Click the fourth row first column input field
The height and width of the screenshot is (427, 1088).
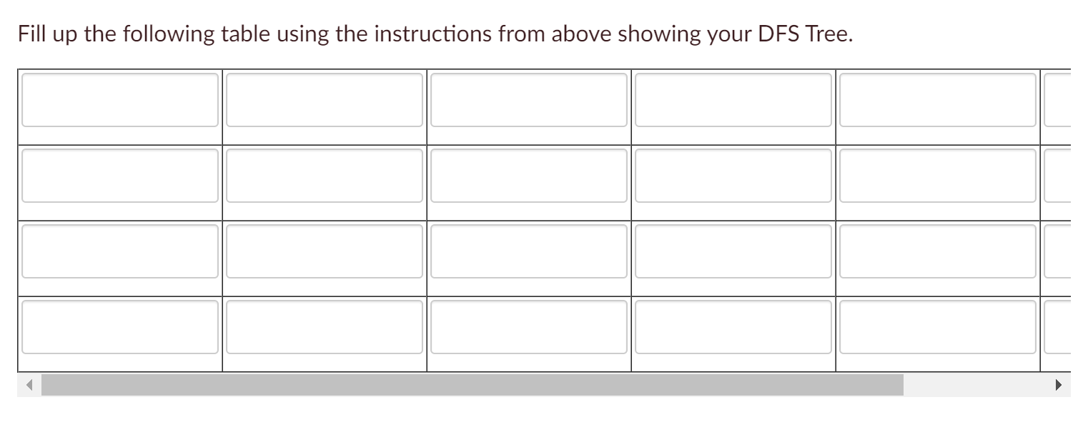click(119, 327)
